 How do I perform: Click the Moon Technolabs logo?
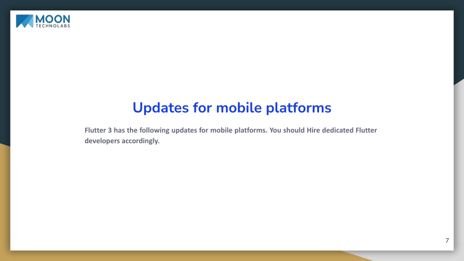click(x=43, y=21)
